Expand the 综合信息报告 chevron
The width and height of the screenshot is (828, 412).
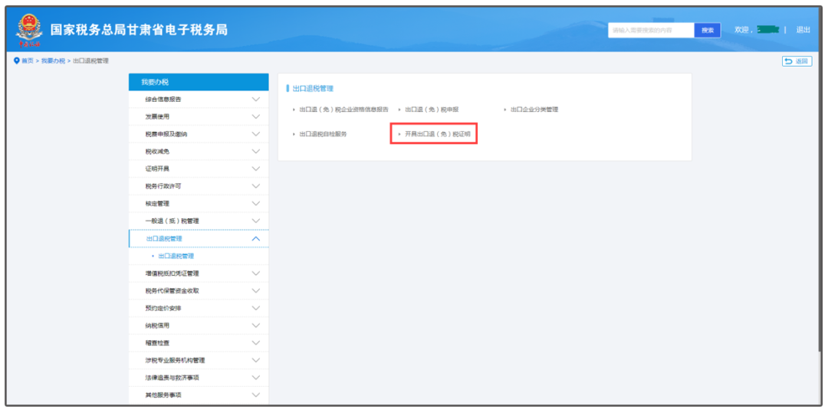tap(256, 100)
